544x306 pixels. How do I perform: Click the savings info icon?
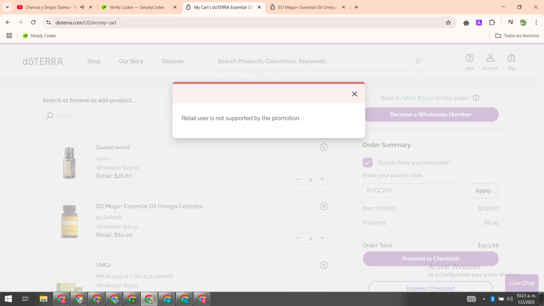pos(476,98)
